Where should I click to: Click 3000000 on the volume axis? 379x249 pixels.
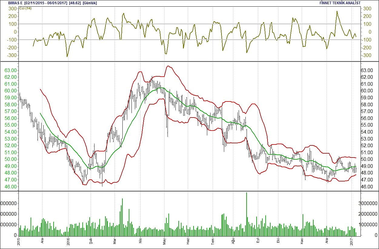click(x=368, y=203)
